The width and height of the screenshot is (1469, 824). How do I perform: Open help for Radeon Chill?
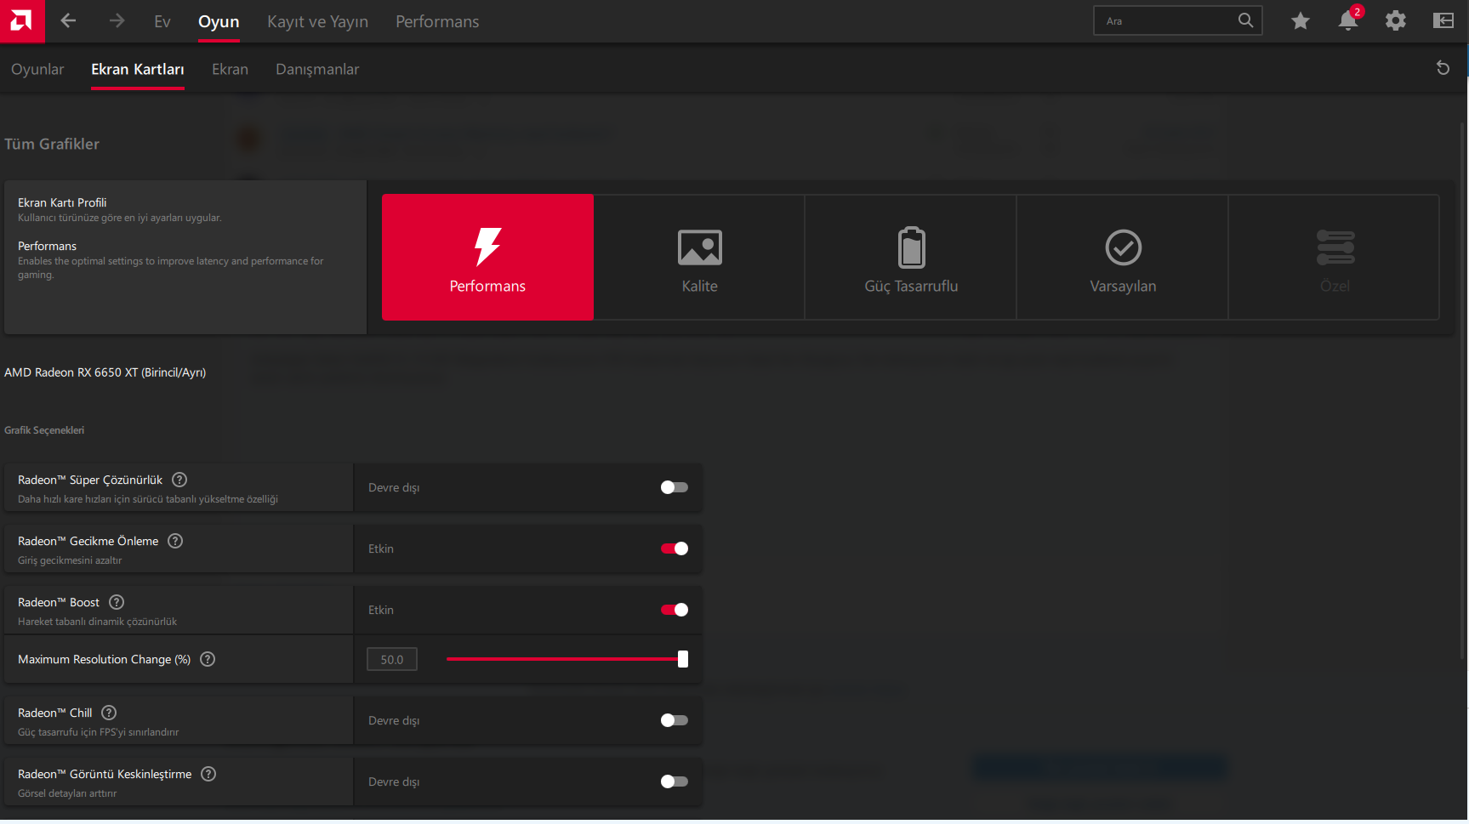109,713
